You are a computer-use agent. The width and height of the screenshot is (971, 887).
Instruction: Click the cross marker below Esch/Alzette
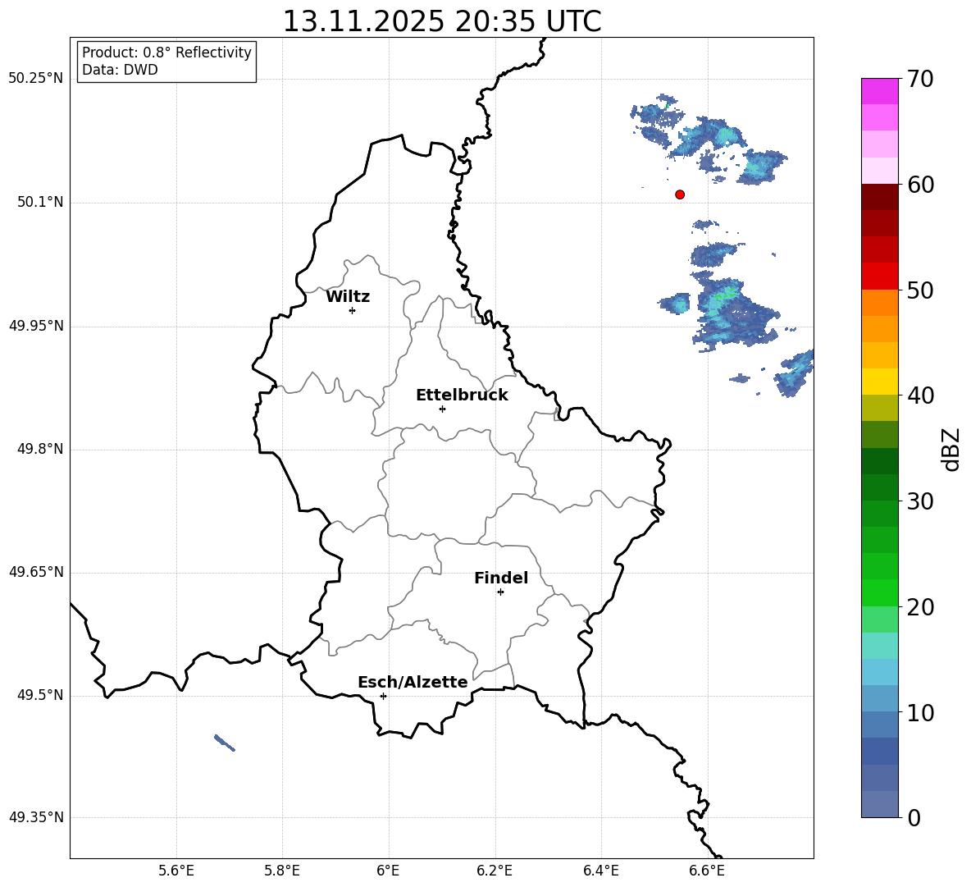tap(383, 696)
